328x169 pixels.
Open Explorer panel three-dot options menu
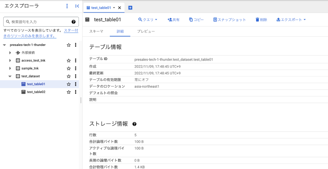(x=67, y=6)
